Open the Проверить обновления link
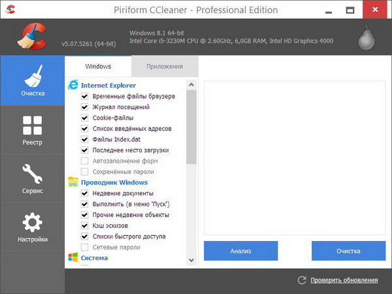Image resolution: width=392 pixels, height=294 pixels. click(x=344, y=280)
